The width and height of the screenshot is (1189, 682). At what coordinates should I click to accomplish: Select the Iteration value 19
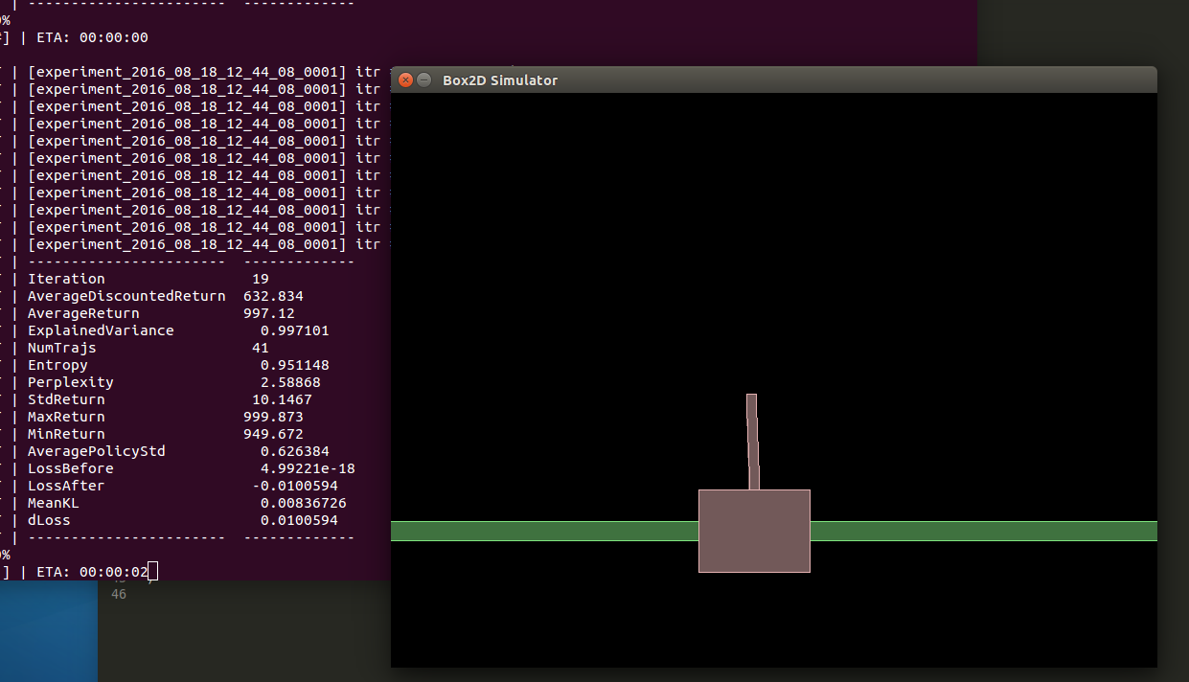pyautogui.click(x=261, y=279)
